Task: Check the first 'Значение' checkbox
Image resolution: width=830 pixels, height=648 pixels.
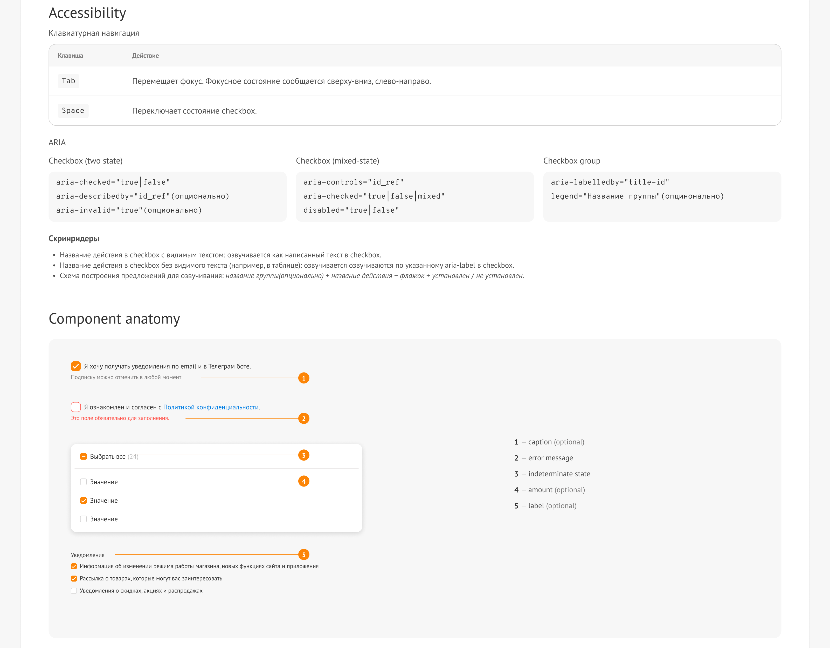Action: pyautogui.click(x=84, y=482)
